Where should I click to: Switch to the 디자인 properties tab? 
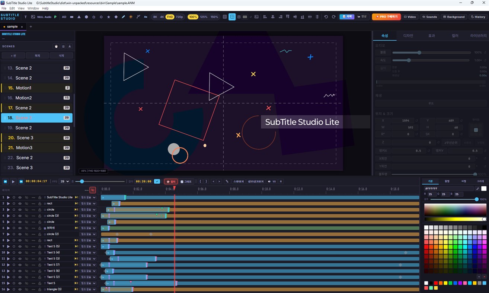[x=408, y=36]
